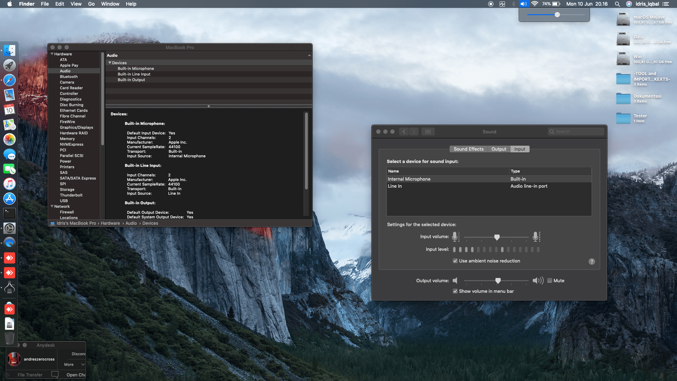Click the loud speaker icon beside output volume

[538, 280]
